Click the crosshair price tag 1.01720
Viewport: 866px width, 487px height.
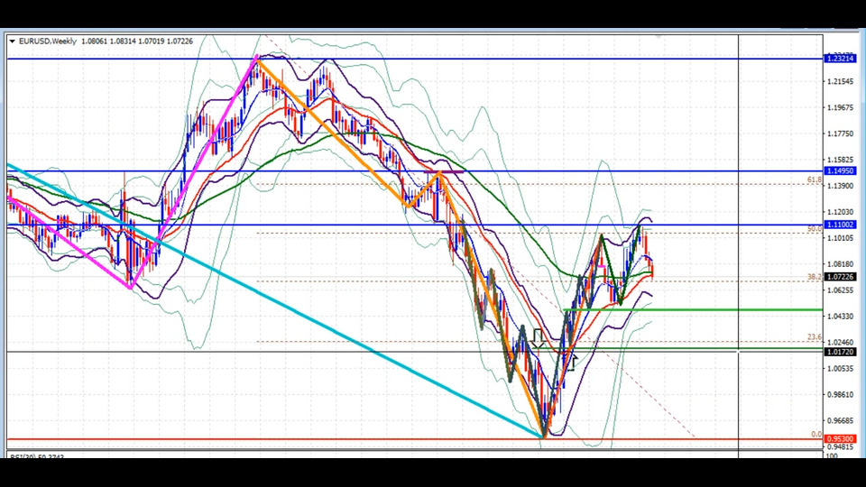(x=840, y=352)
